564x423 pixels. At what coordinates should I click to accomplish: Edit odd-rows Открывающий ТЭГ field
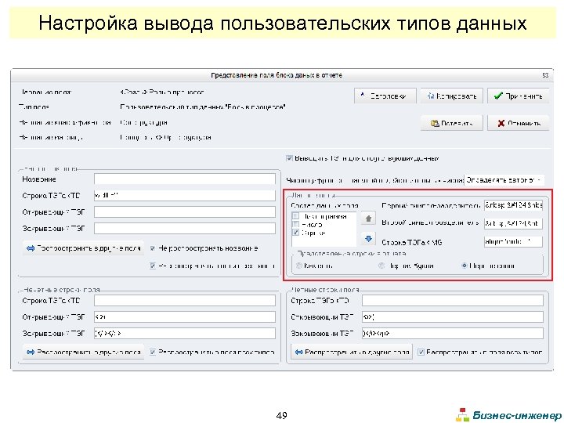coord(185,317)
